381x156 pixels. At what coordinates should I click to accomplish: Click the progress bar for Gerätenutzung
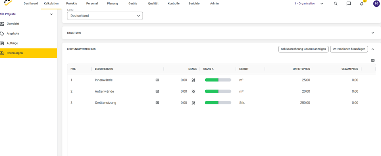(x=218, y=103)
